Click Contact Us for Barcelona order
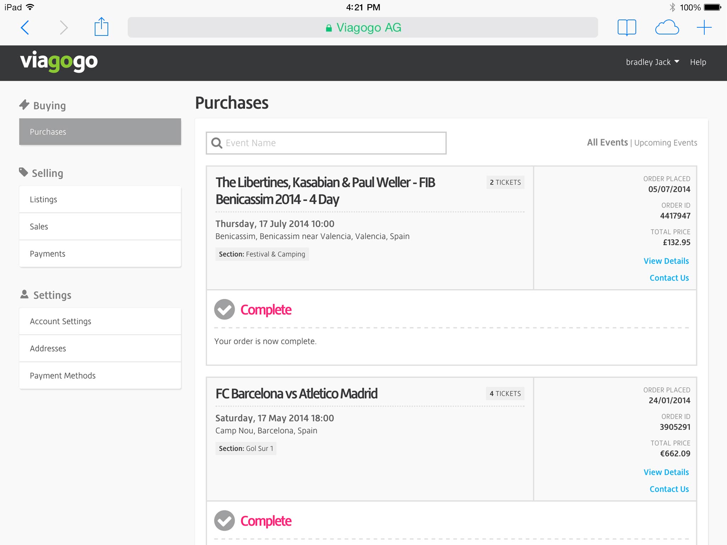The image size is (727, 545). (669, 489)
